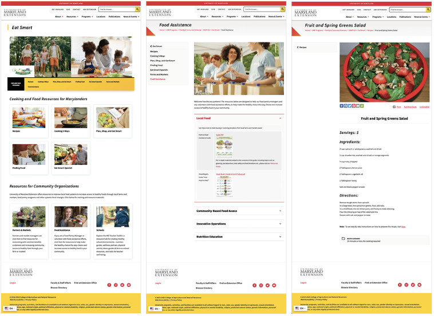The image size is (434, 316).
Task: Select Food Assistance in the yellow Eat Smart program bar
Action: (33, 87)
